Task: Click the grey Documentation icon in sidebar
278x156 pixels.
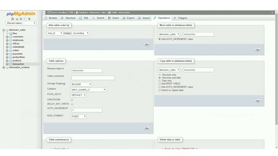Action: 25,19
